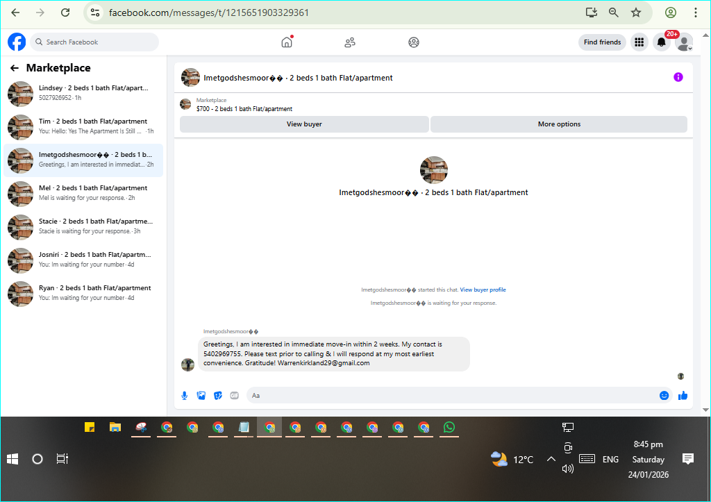Choose a sticker icon in composer

(x=218, y=396)
